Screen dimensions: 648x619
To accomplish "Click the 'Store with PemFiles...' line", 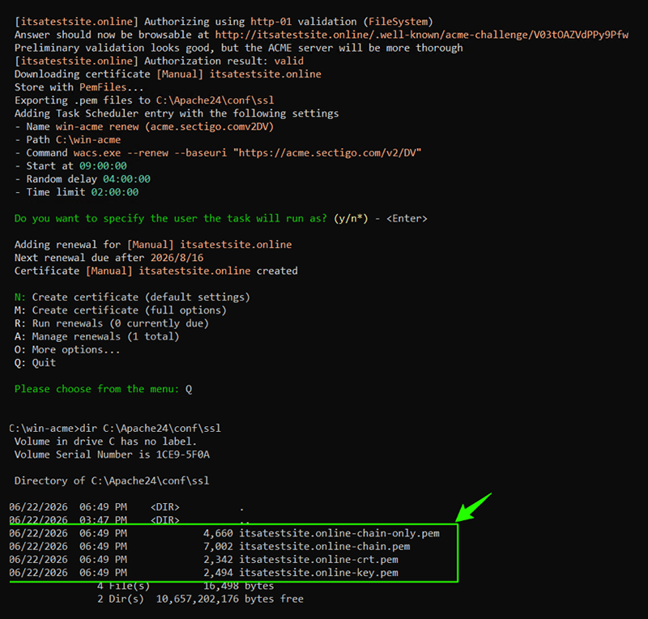I will pyautogui.click(x=79, y=88).
